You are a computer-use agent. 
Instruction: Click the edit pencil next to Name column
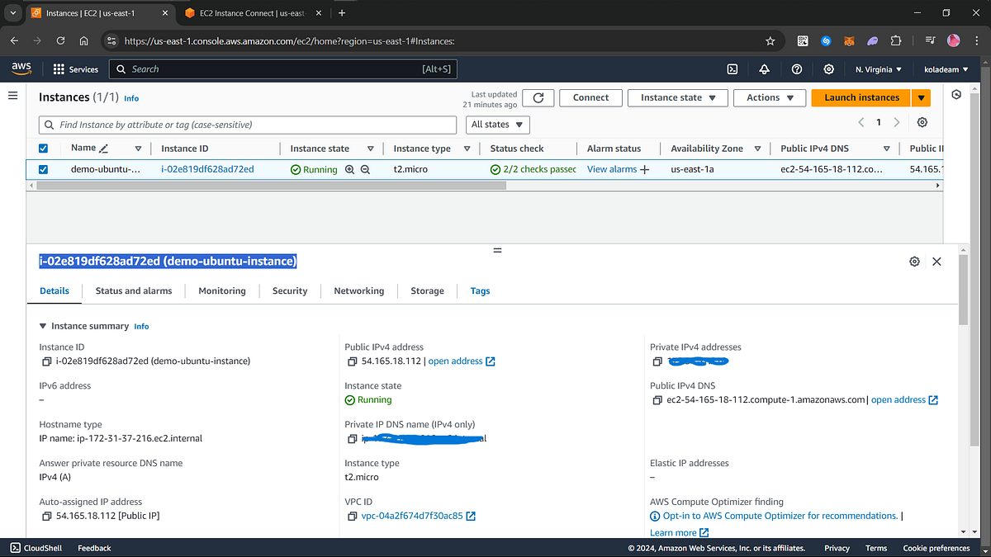click(102, 148)
